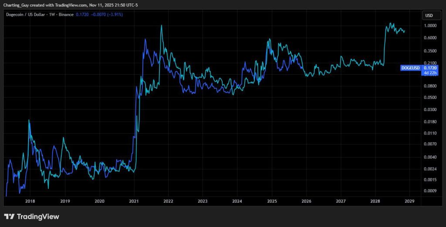The height and width of the screenshot is (227, 446).
Task: Click the Binance exchange label
Action: click(66, 14)
